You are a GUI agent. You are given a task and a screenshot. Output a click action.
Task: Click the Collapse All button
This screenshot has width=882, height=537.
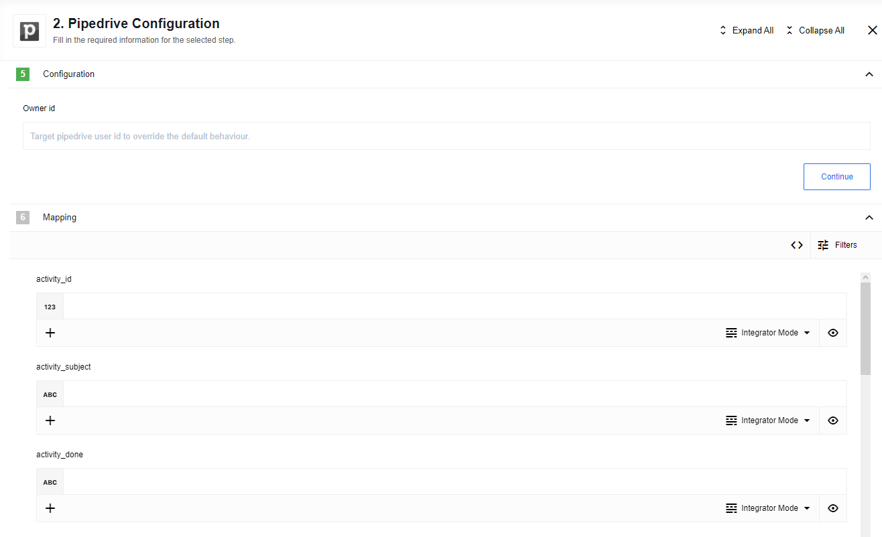tap(815, 30)
